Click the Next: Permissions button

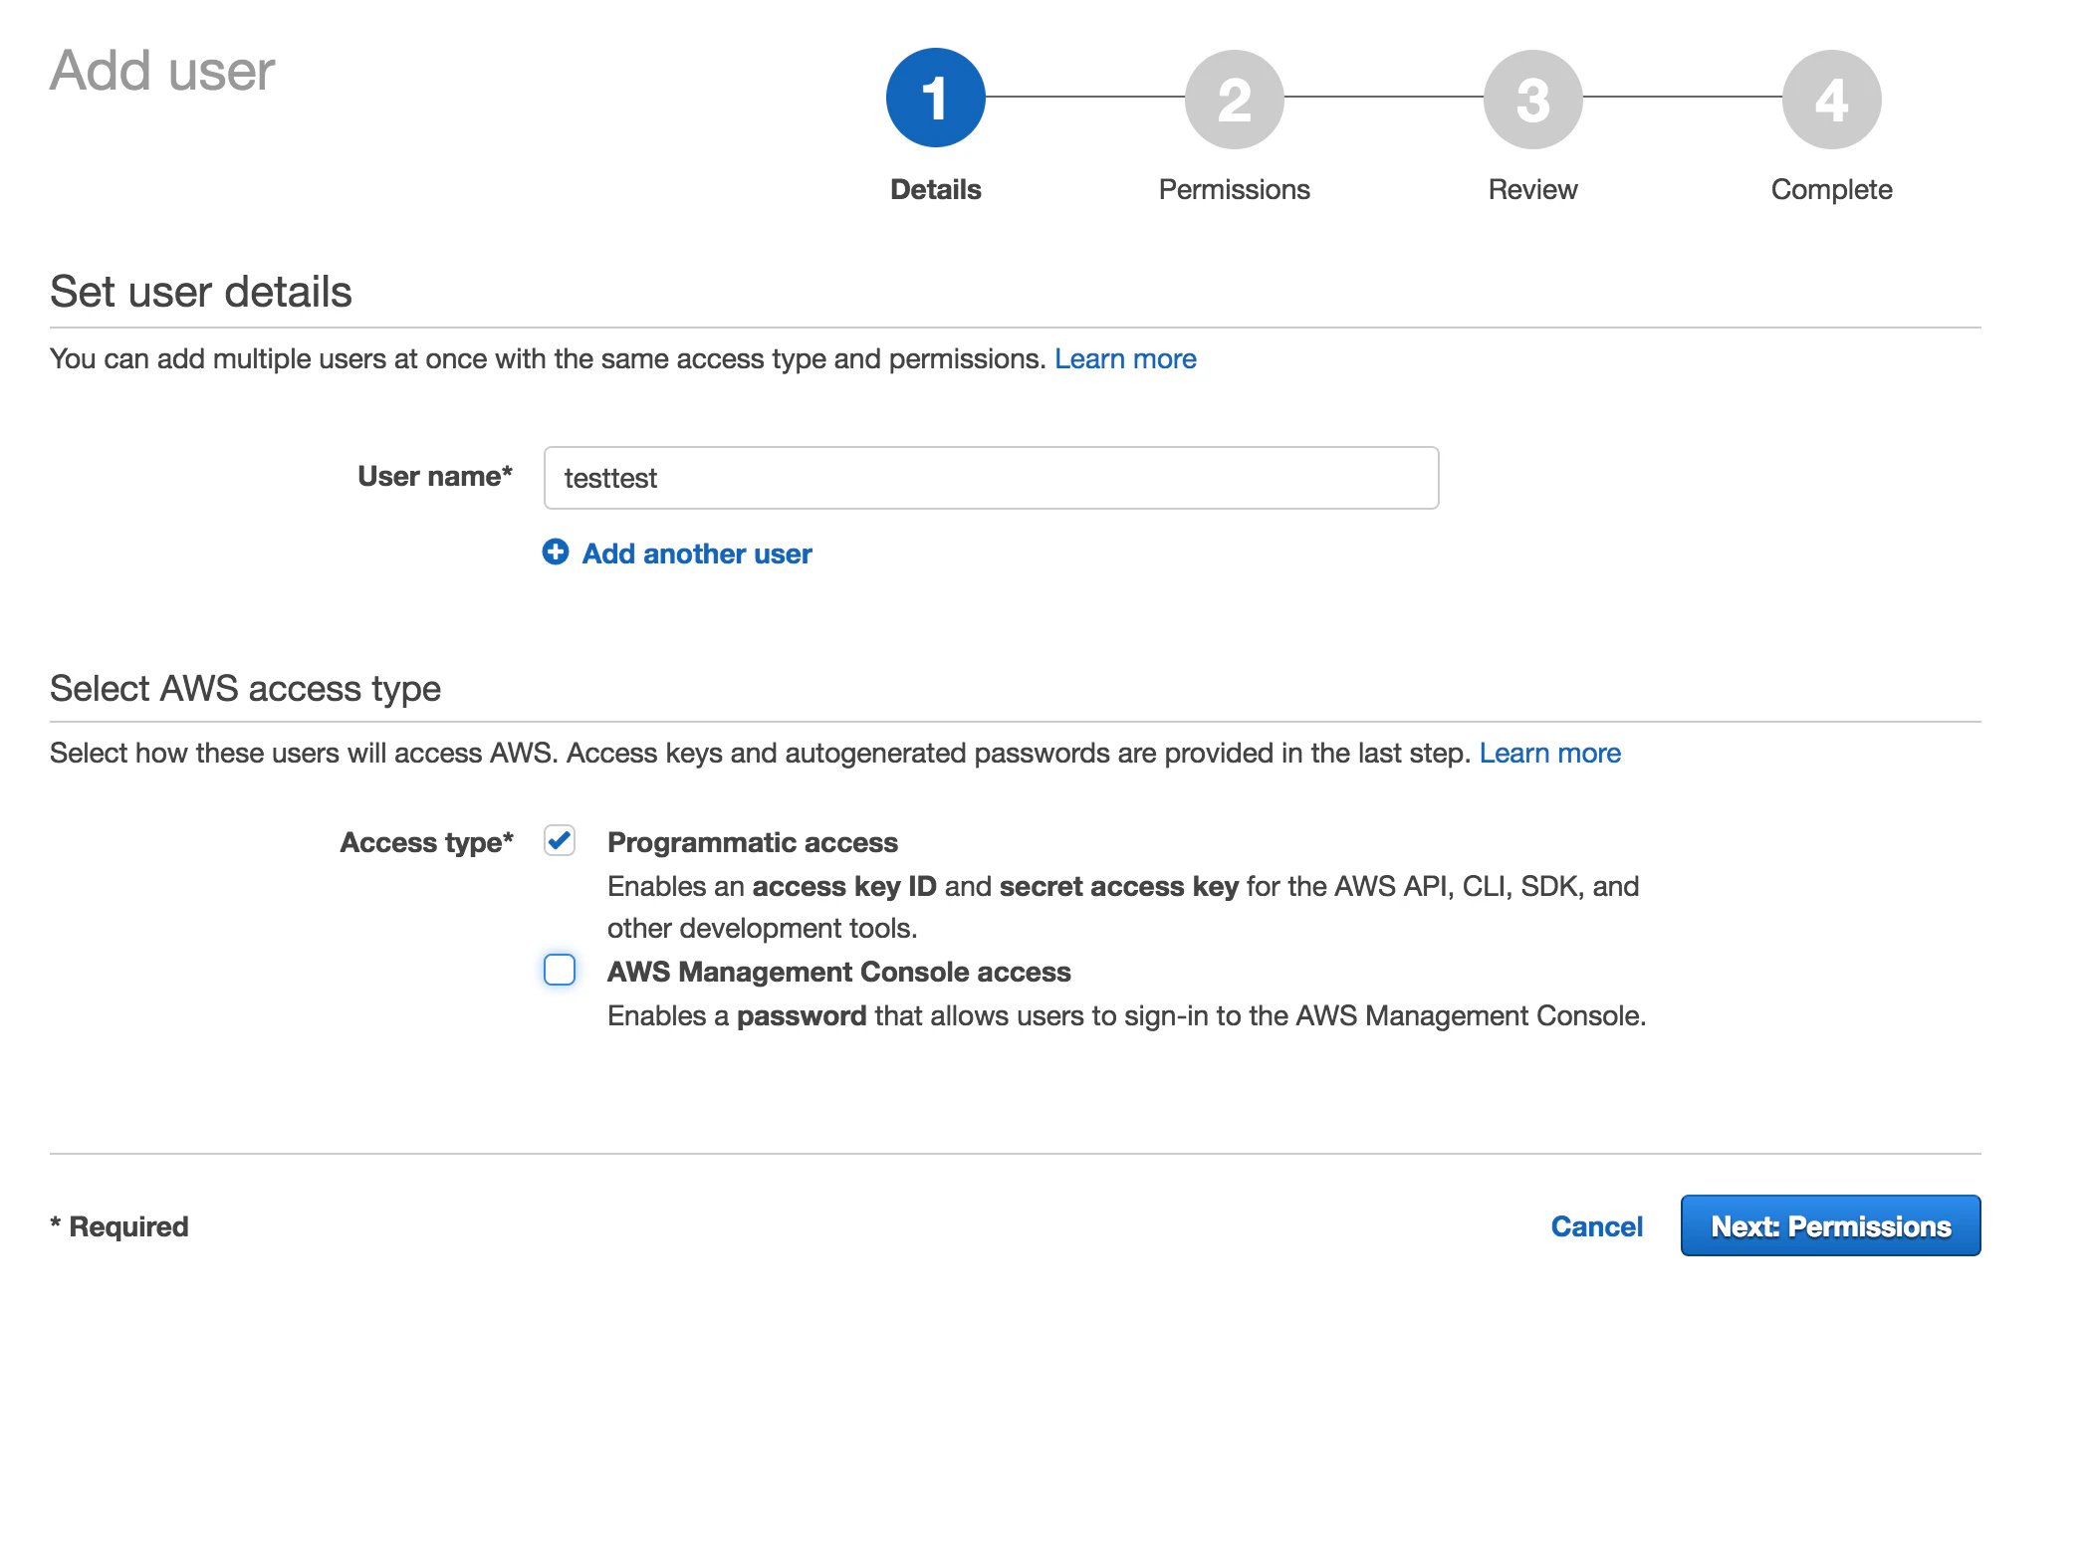click(1830, 1225)
